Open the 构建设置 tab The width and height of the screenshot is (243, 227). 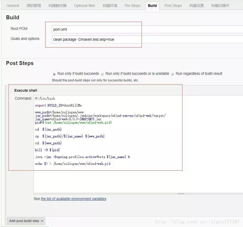(x=196, y=6)
